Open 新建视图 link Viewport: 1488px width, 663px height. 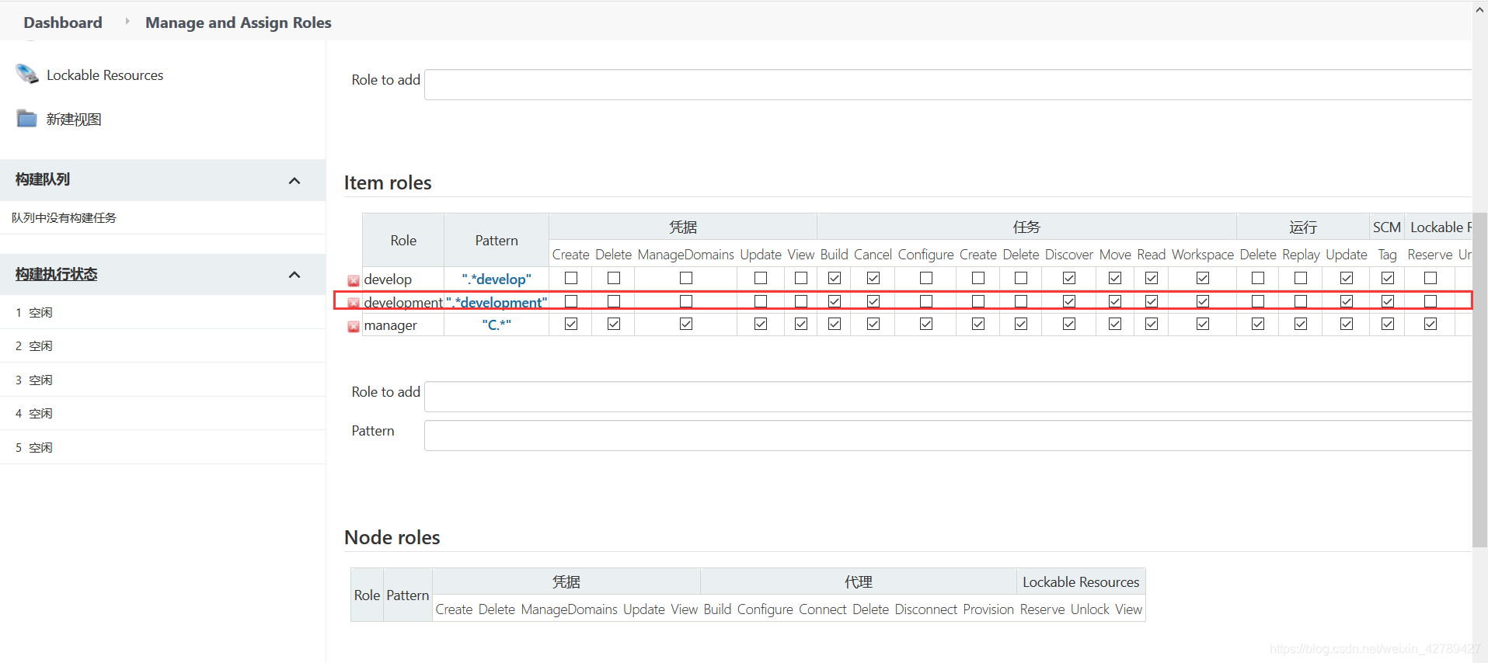(74, 120)
